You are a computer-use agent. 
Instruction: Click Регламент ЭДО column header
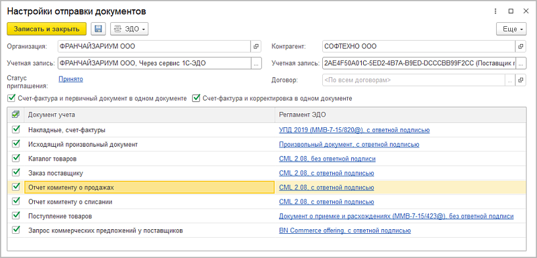pos(401,115)
